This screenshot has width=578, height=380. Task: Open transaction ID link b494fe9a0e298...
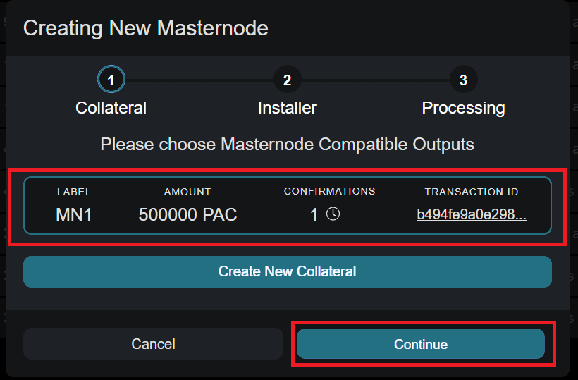click(472, 215)
